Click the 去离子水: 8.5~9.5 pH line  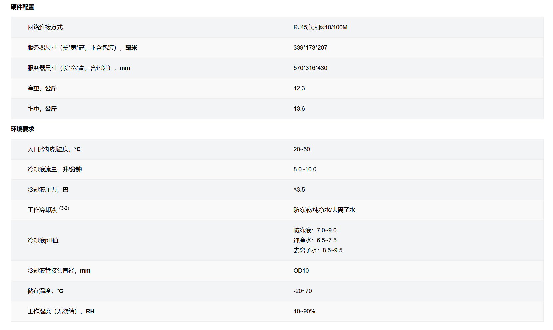[x=318, y=250]
